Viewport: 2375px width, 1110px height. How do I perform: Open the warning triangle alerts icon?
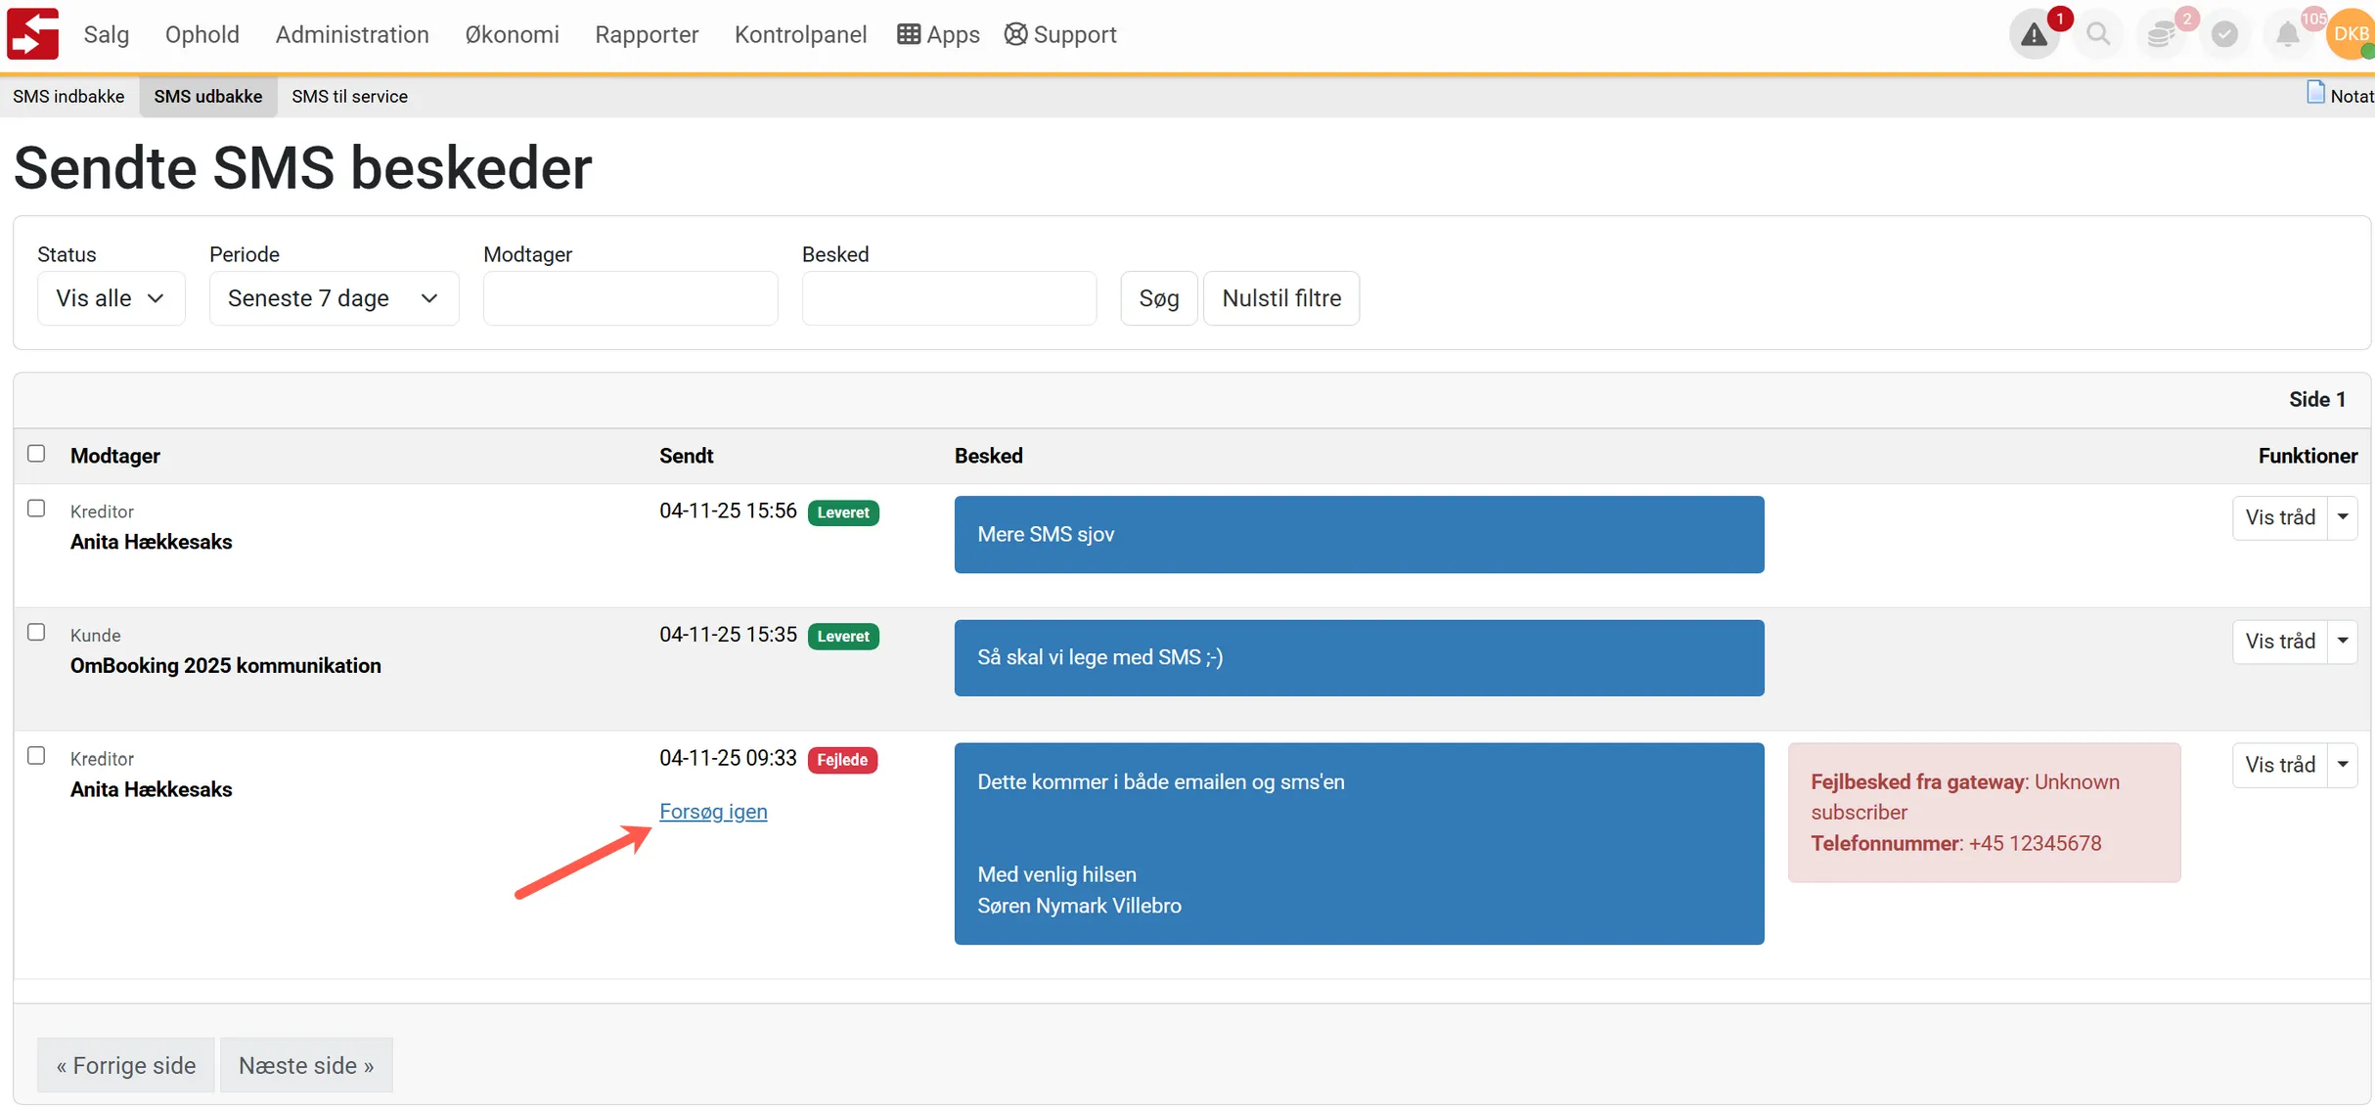click(2035, 35)
